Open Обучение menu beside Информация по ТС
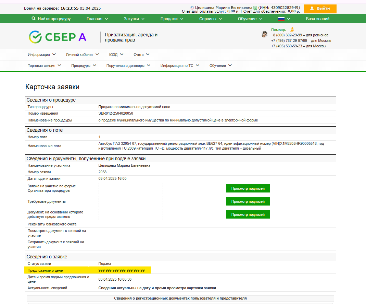Viewport: 366px width, 304px height. [220, 66]
